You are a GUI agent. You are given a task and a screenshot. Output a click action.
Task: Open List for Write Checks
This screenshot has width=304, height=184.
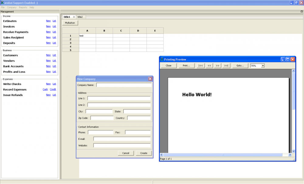point(54,84)
